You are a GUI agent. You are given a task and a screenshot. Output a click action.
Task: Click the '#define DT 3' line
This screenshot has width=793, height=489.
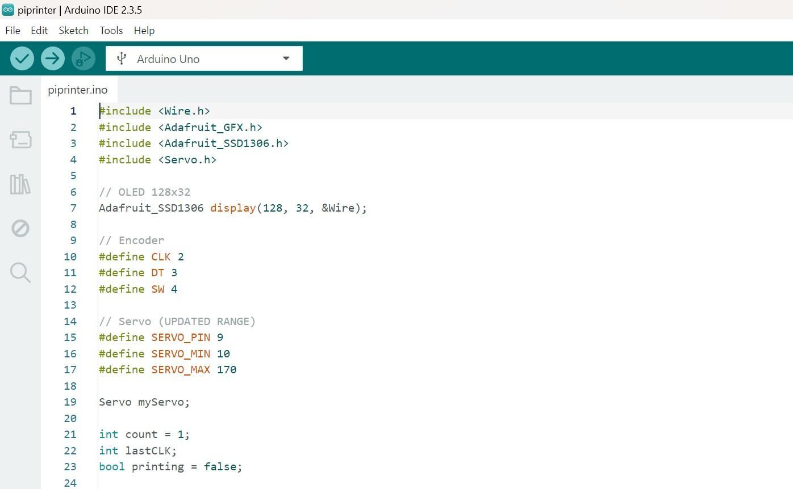click(138, 273)
